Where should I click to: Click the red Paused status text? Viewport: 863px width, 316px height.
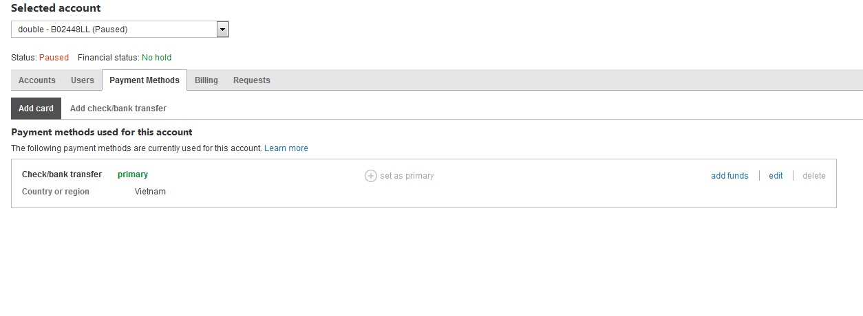pyautogui.click(x=54, y=58)
